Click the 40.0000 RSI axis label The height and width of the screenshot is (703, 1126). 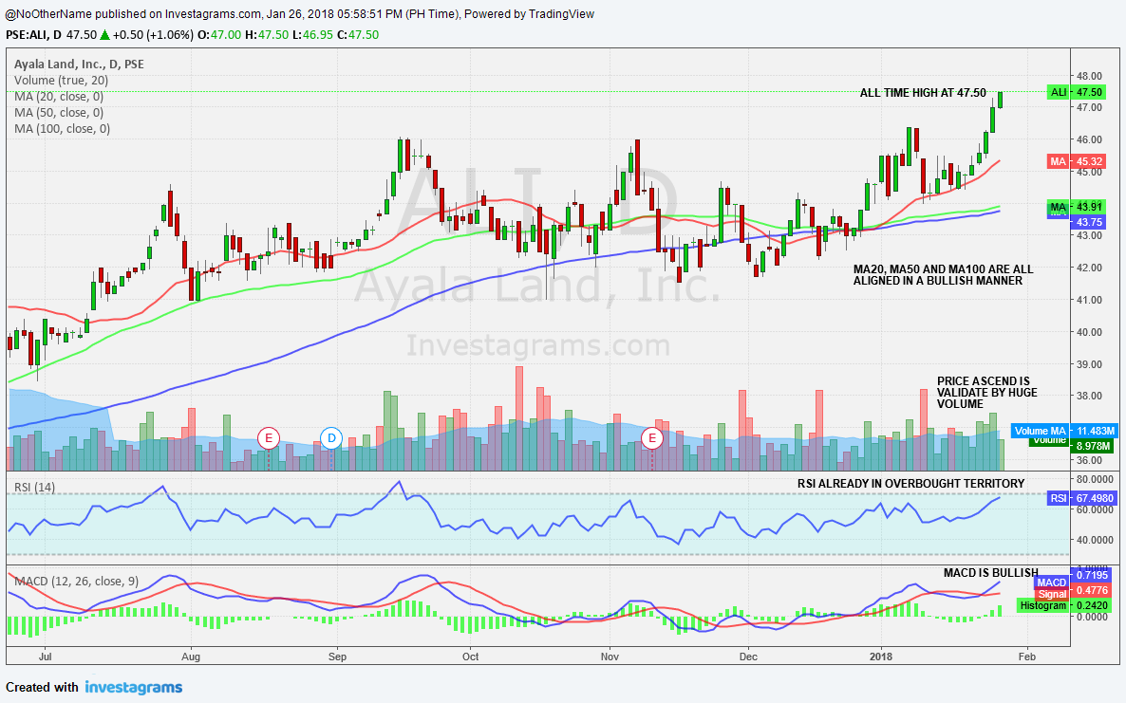[1095, 540]
